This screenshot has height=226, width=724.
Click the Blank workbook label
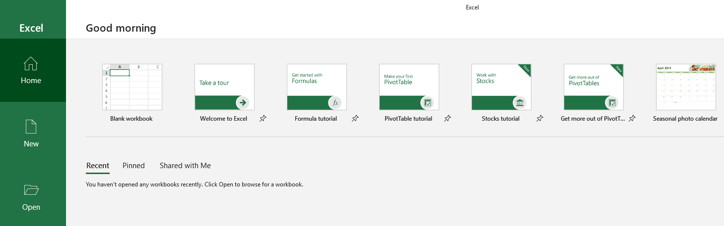pyautogui.click(x=132, y=119)
